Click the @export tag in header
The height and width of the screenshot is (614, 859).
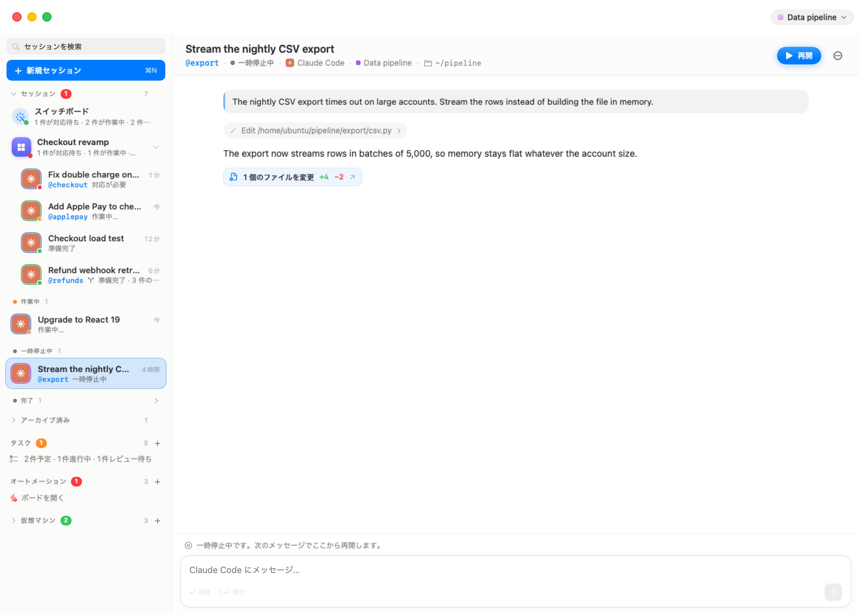tap(202, 63)
